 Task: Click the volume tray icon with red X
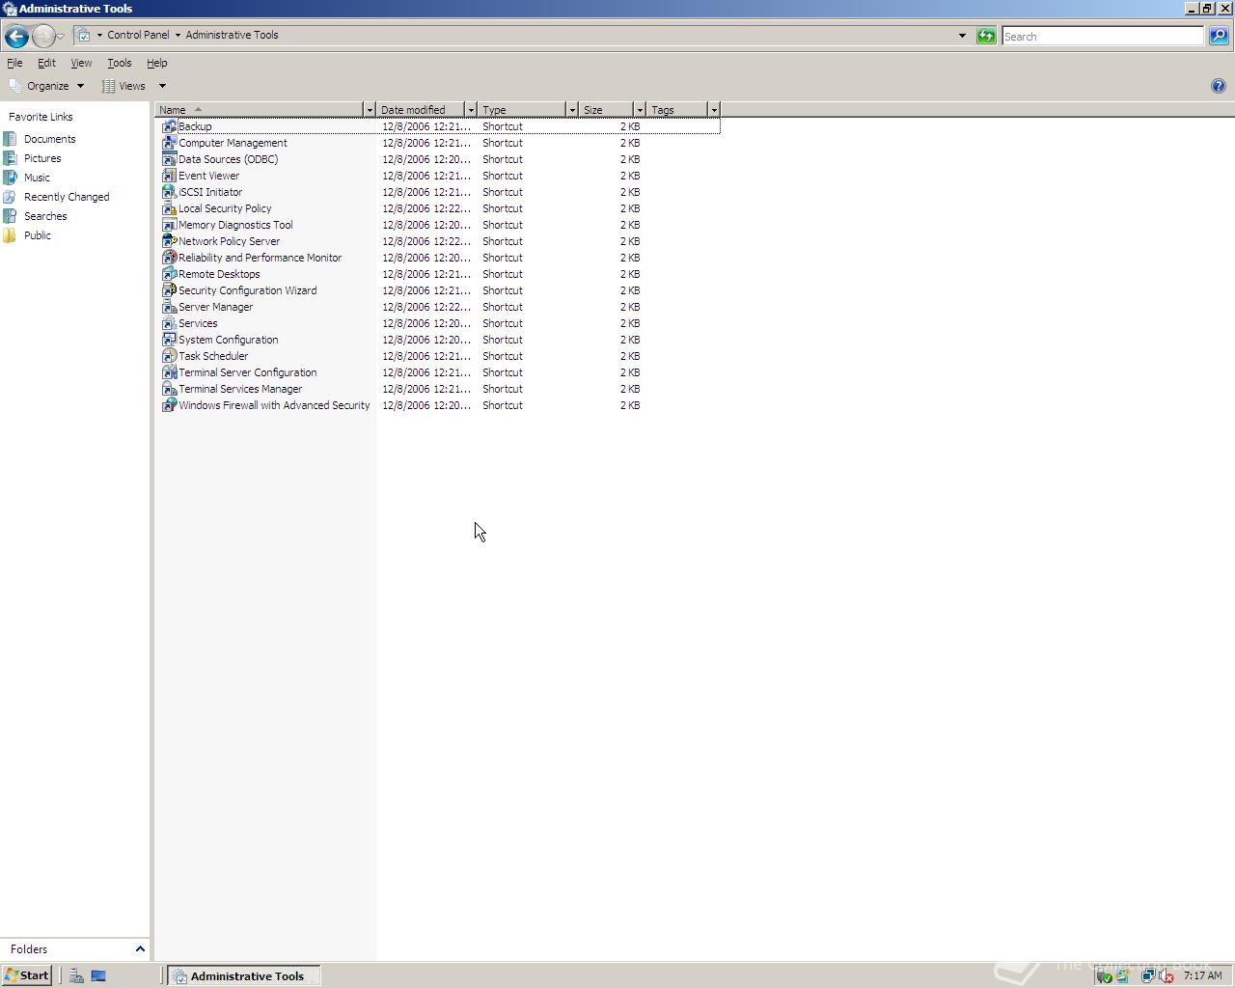1166,975
